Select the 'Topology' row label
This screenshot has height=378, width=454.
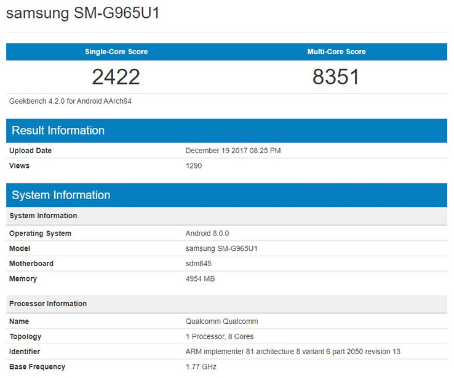[x=25, y=337]
